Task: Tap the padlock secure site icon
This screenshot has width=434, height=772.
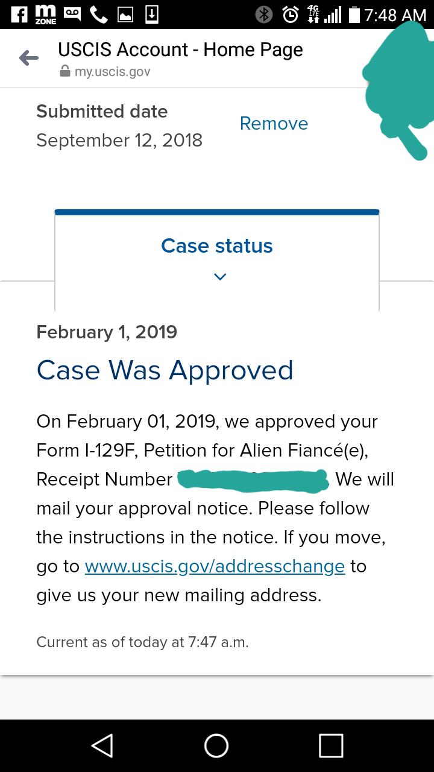Action: 64,72
